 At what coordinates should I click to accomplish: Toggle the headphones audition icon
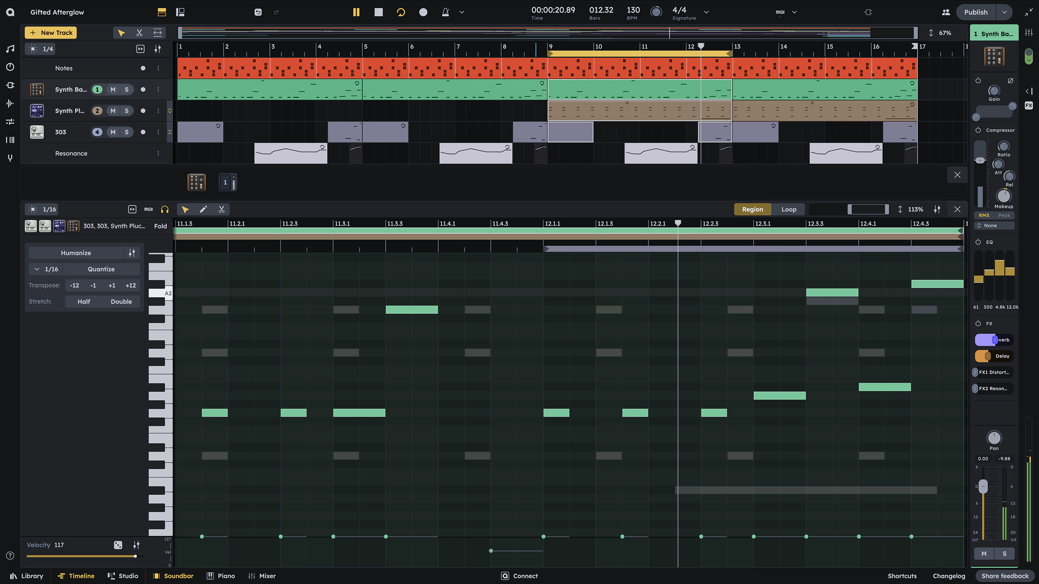point(165,209)
